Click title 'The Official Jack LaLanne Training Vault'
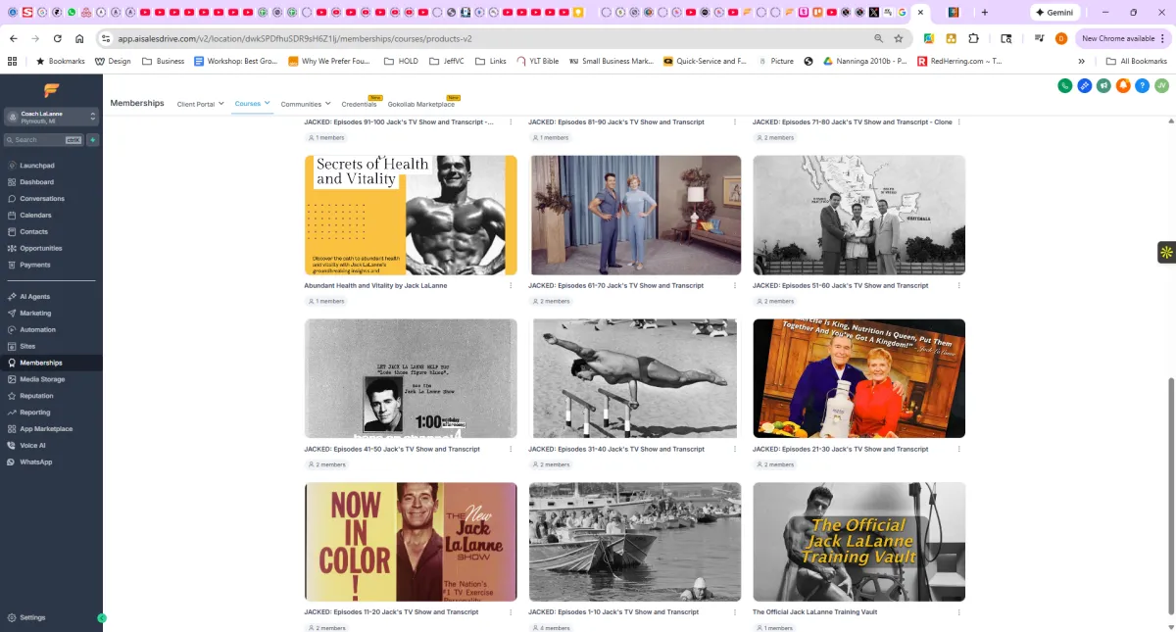Viewport: 1176px width, 632px height. coord(814,612)
